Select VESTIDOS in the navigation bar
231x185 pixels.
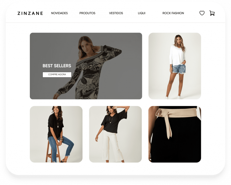[x=116, y=13]
